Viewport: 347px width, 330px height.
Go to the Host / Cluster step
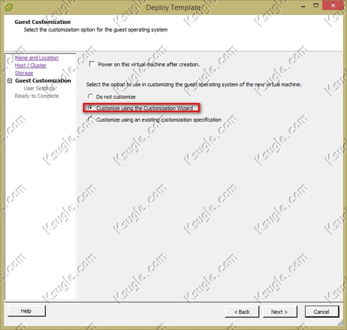click(x=31, y=66)
